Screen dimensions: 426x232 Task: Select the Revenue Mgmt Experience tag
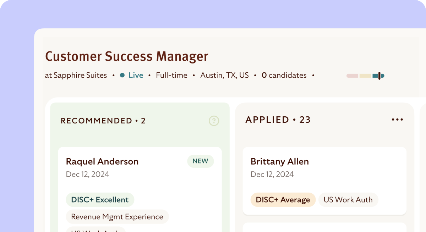117,217
